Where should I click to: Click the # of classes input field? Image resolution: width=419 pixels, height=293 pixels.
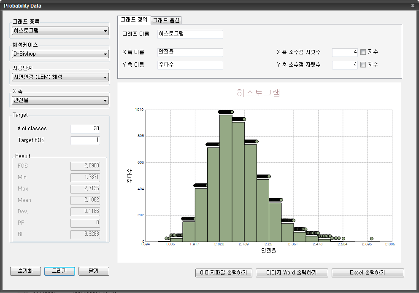[85, 129]
